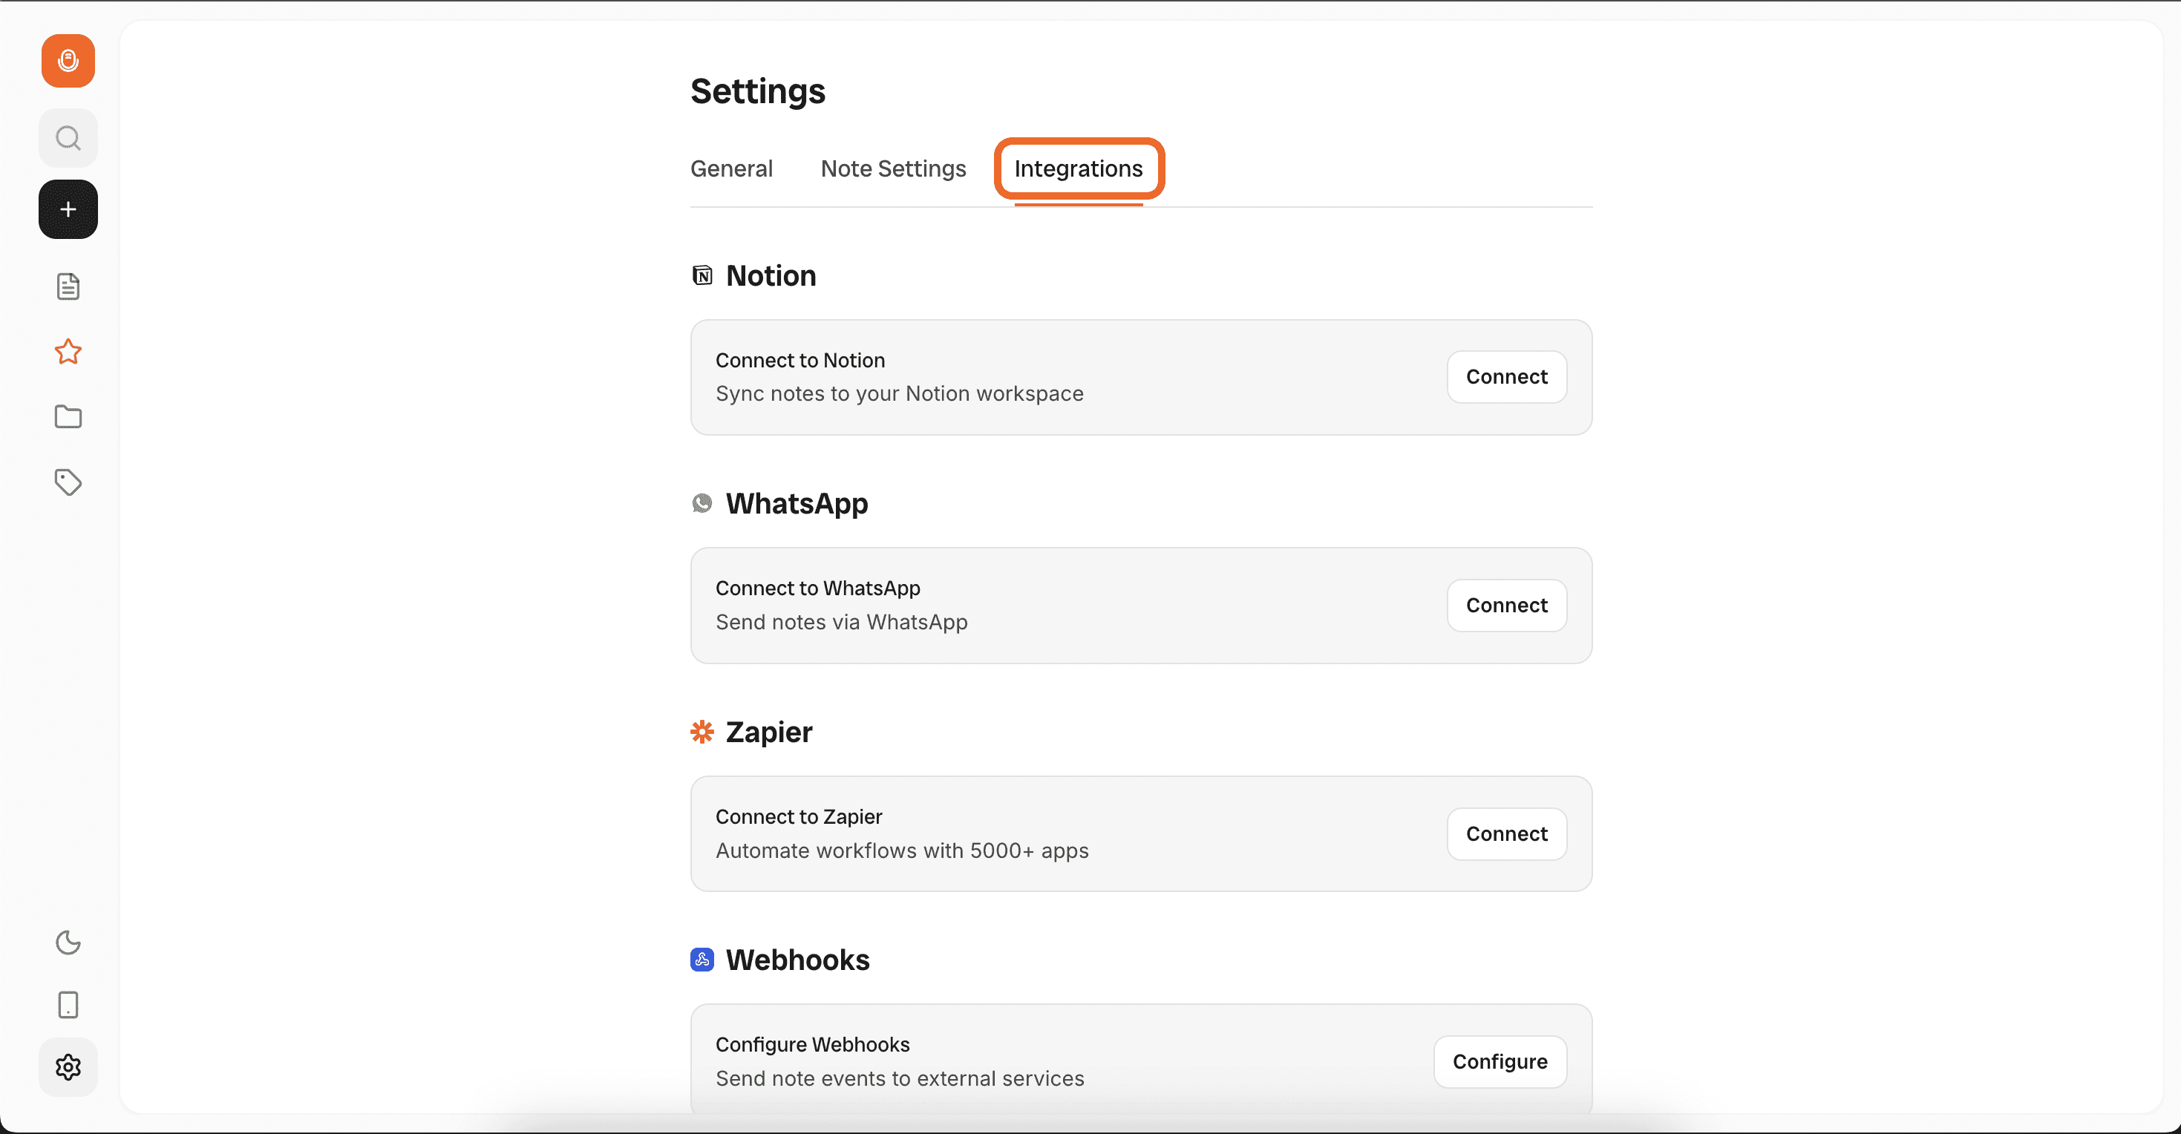This screenshot has width=2181, height=1134.
Task: Click the Notion logo icon
Action: [702, 276]
